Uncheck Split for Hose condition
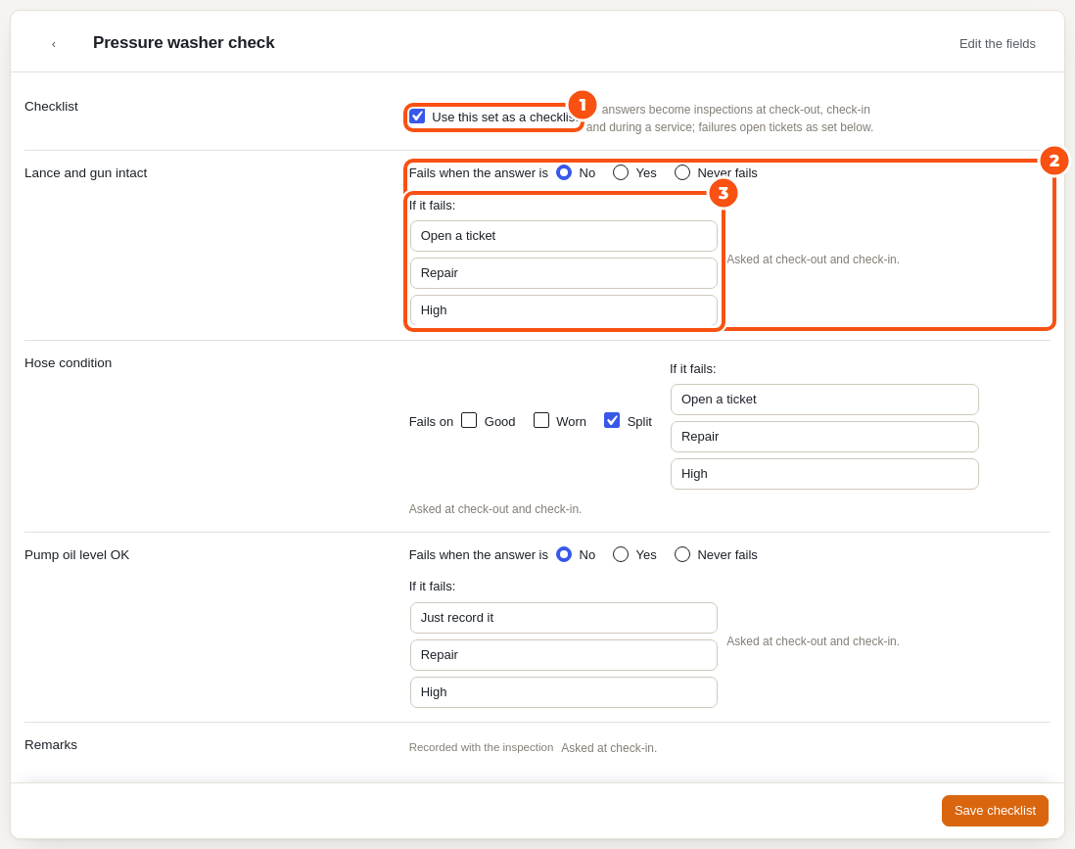Screen dimensions: 1075x849 (x=612, y=420)
